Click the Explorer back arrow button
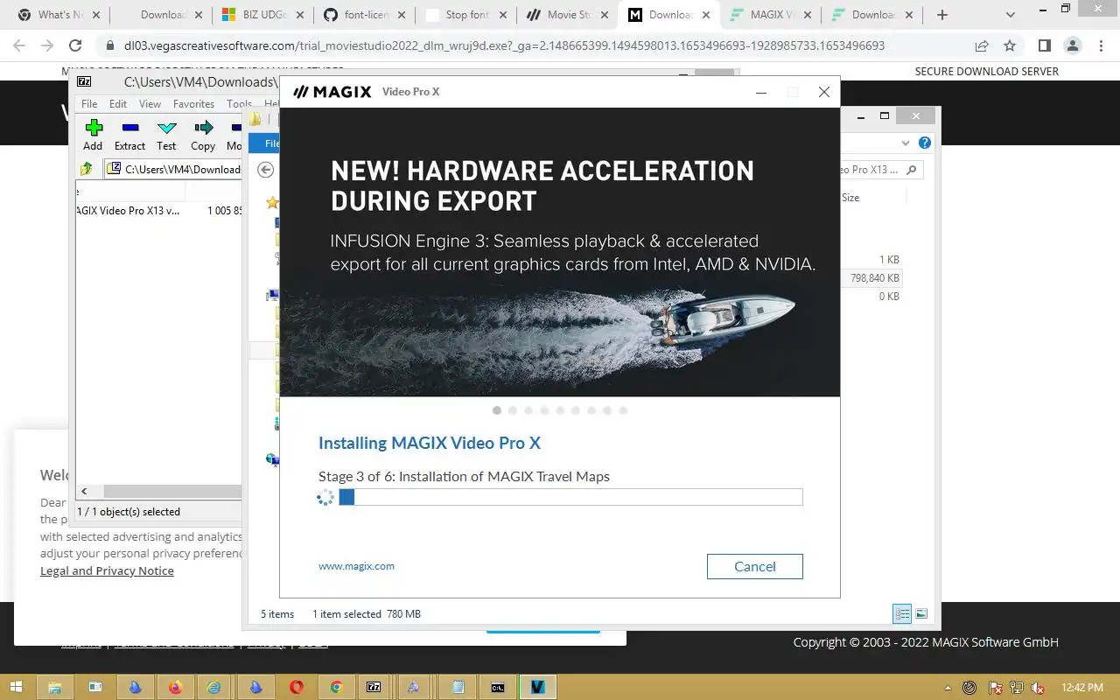1120x700 pixels. [x=266, y=170]
